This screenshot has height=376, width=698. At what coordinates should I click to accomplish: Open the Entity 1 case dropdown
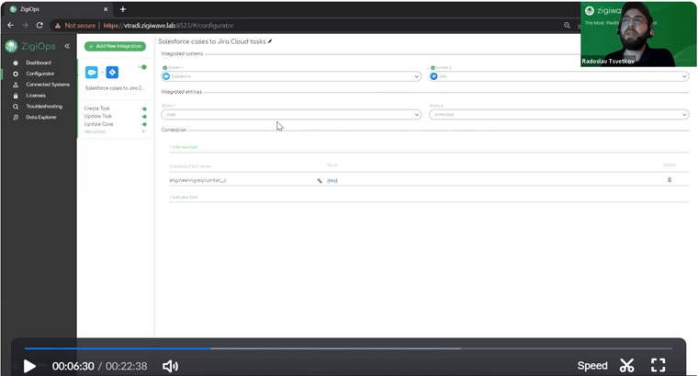coord(291,115)
